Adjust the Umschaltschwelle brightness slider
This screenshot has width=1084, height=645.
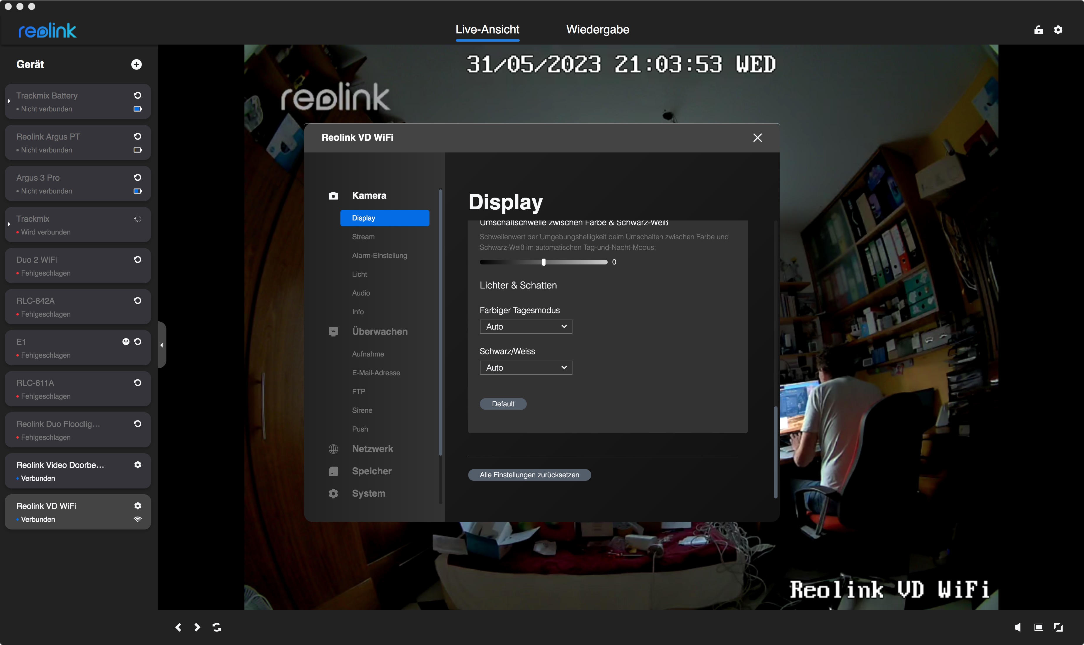[543, 262]
